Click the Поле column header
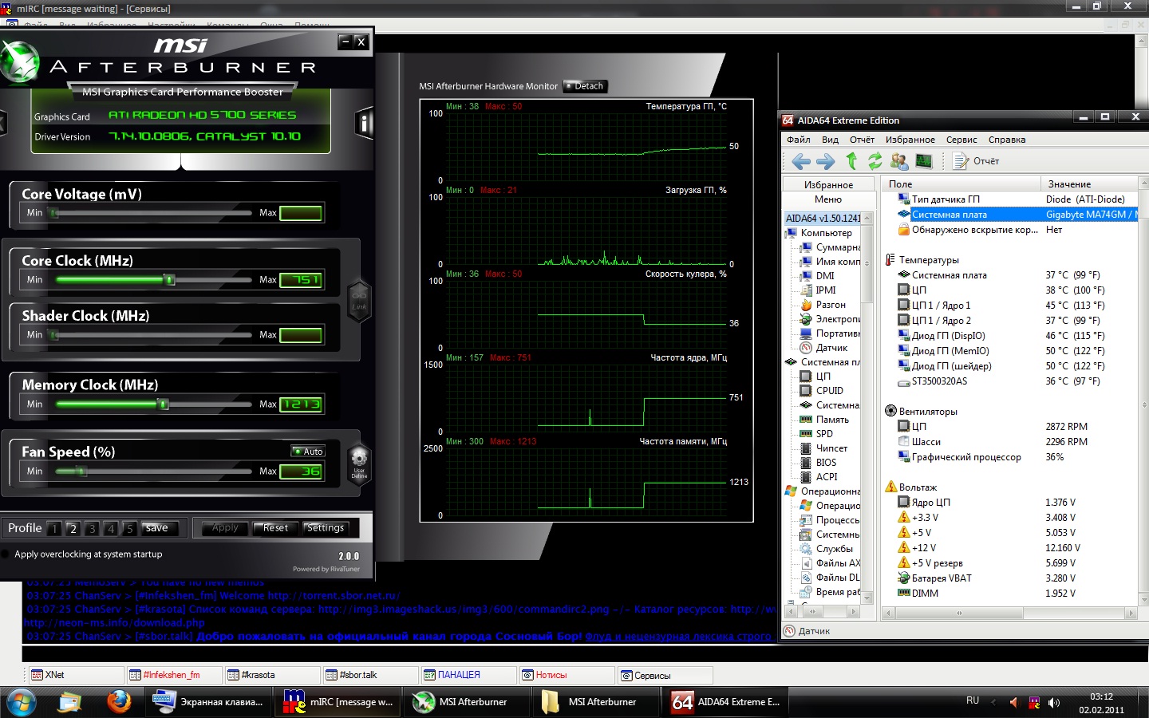The height and width of the screenshot is (718, 1149). 961,184
